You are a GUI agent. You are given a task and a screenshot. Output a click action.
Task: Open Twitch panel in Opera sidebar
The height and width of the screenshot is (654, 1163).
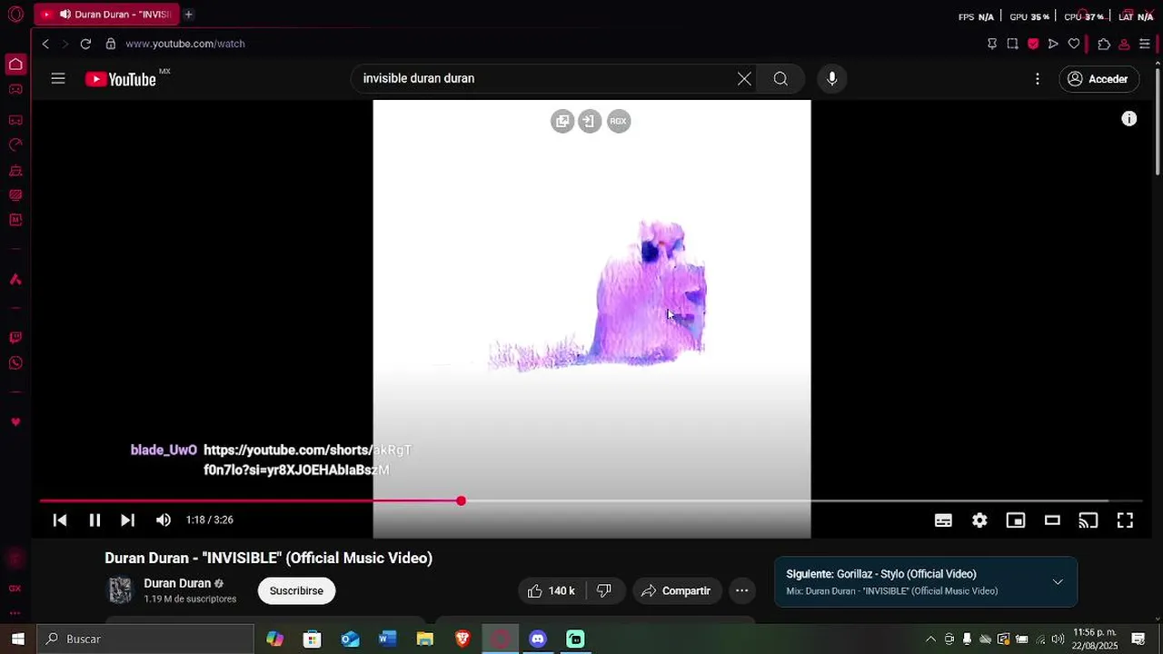(x=15, y=338)
